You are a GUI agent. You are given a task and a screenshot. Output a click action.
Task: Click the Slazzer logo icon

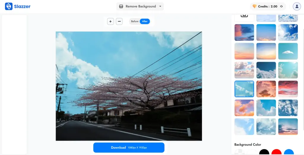pyautogui.click(x=9, y=6)
